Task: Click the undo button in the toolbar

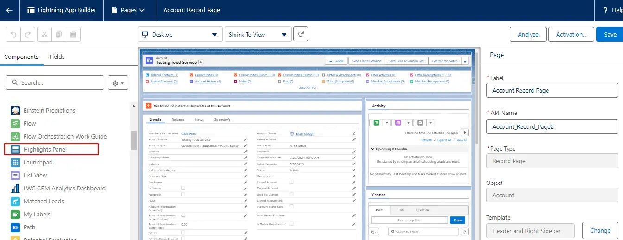Action: pyautogui.click(x=13, y=34)
